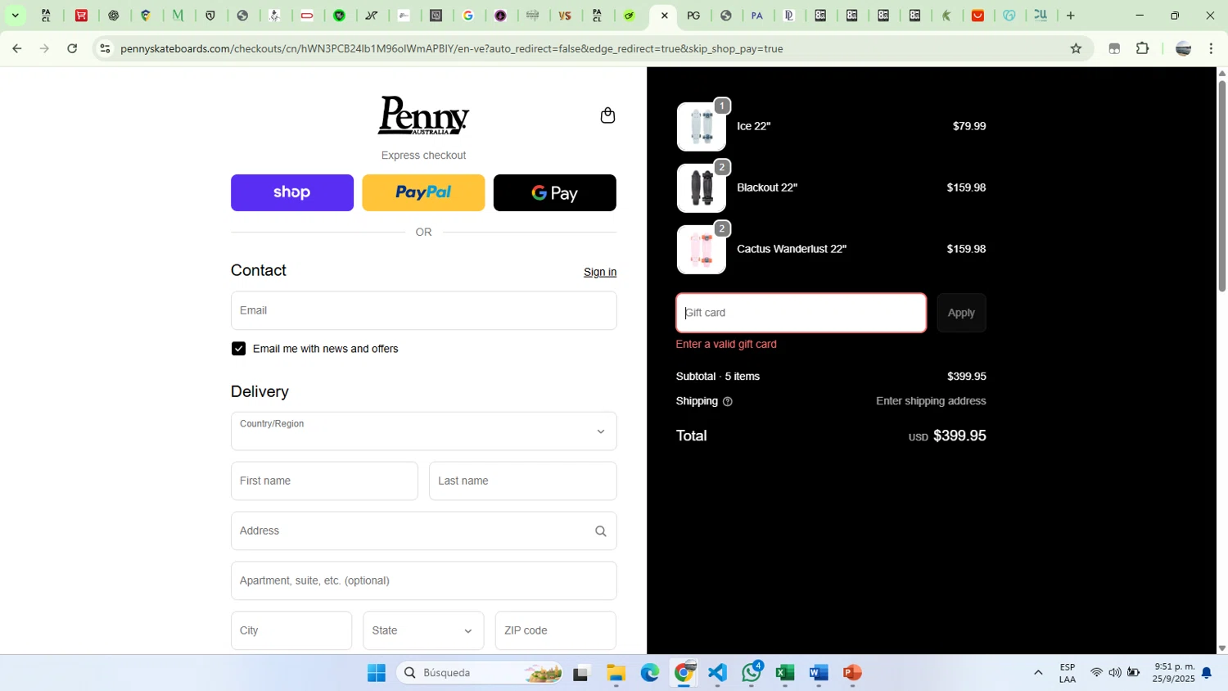This screenshot has height=691, width=1228.
Task: Switch to the PG tab
Action: (x=693, y=16)
